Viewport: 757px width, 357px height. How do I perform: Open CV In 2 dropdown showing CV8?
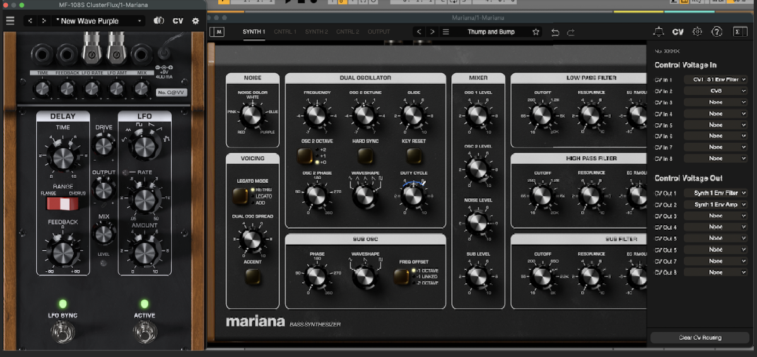(715, 91)
